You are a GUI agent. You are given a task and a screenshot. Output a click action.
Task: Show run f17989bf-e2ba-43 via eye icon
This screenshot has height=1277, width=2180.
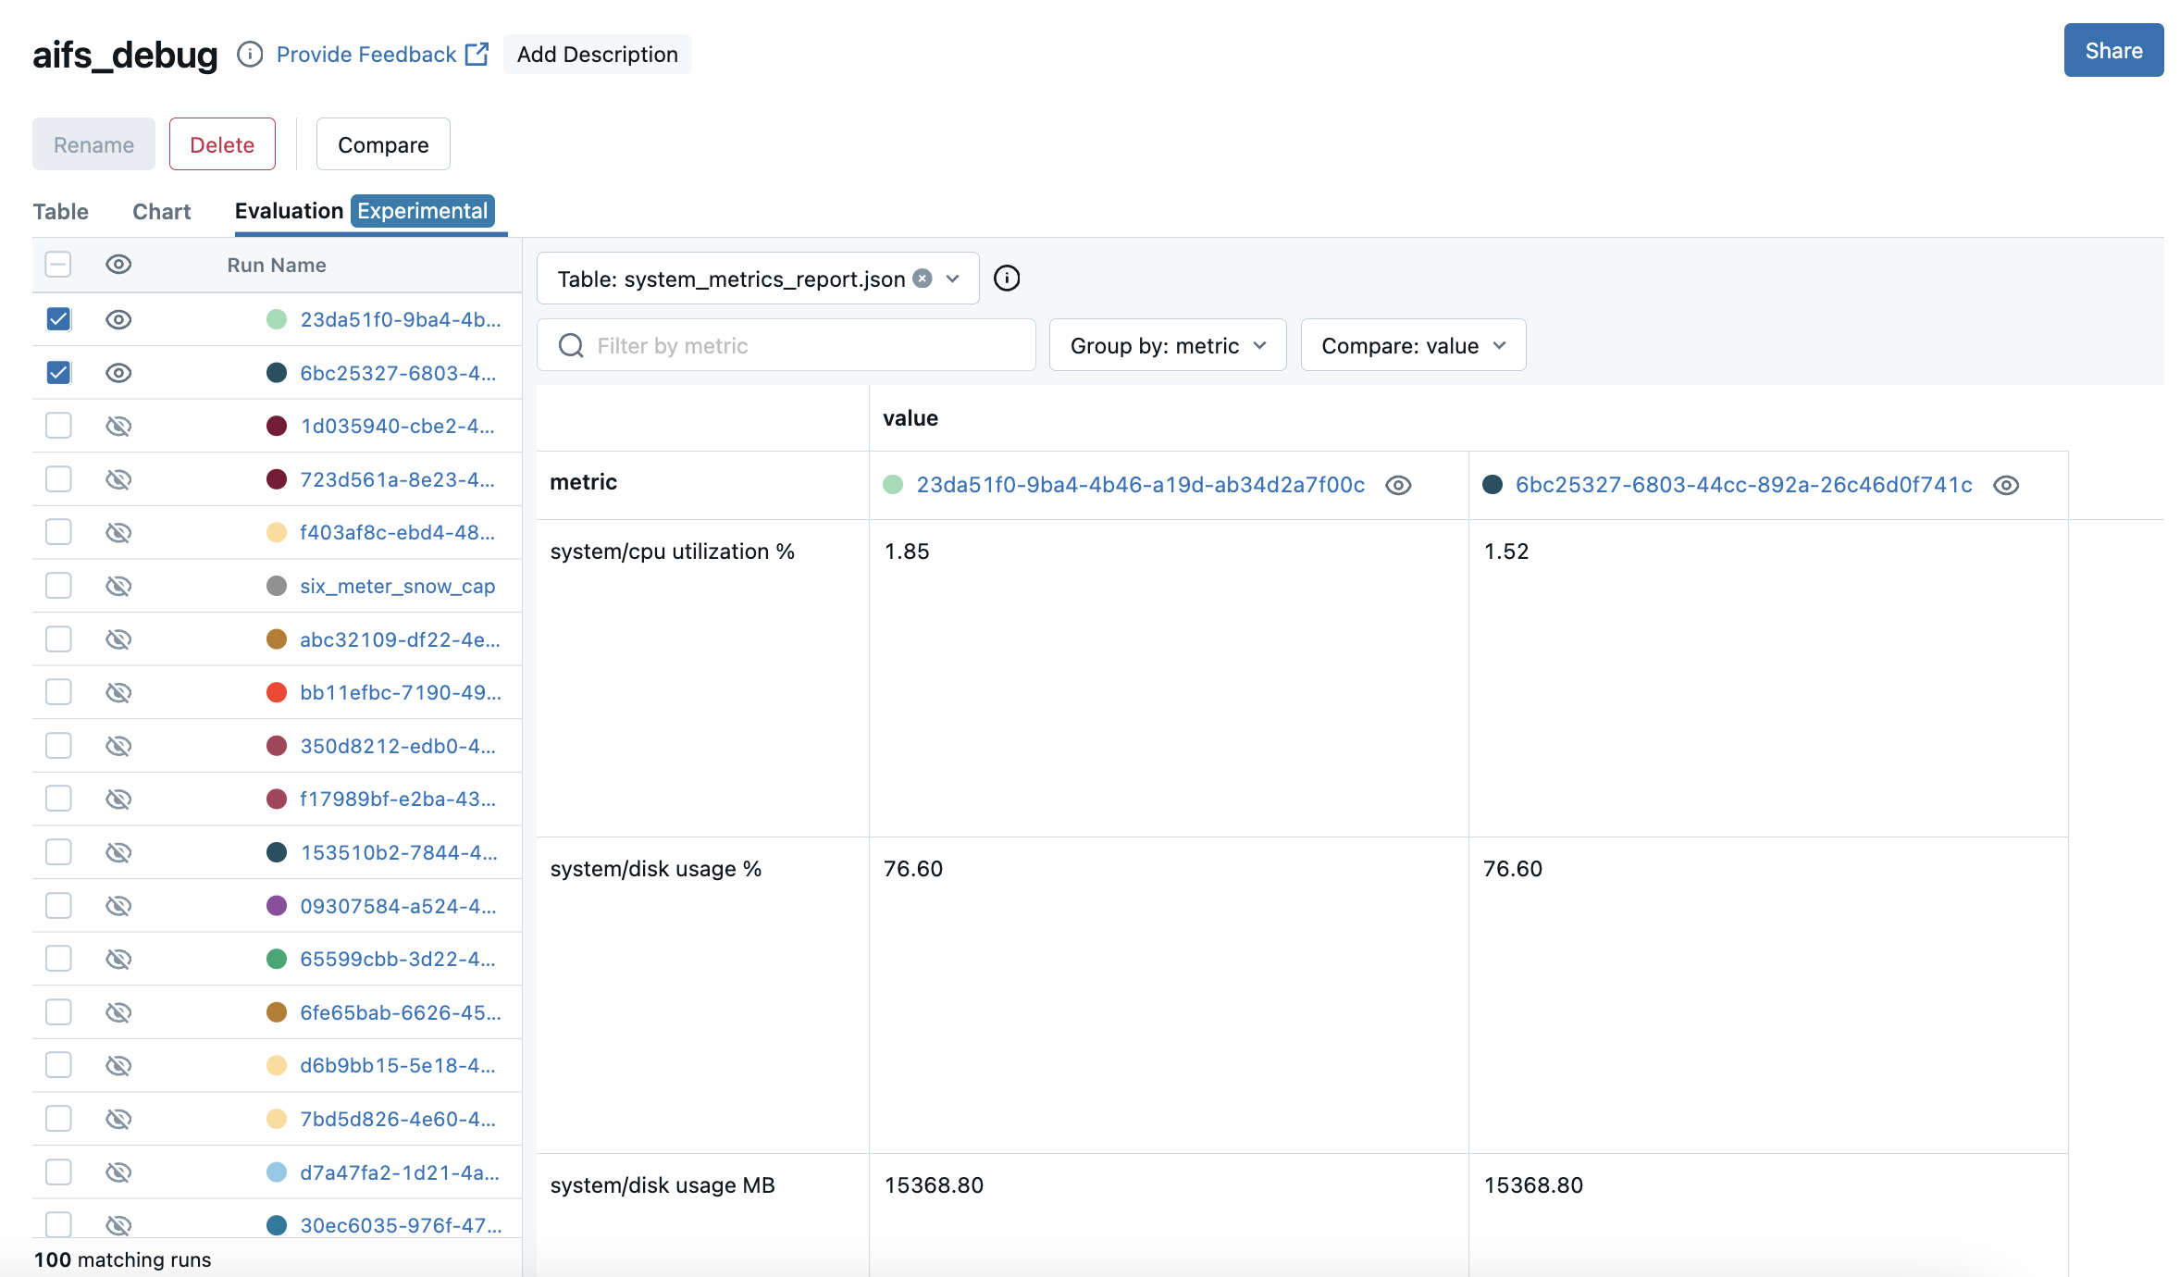[118, 800]
